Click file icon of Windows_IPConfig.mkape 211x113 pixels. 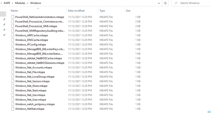(x=13, y=45)
